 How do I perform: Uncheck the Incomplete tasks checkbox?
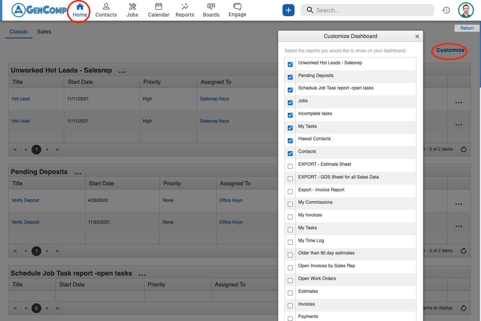pos(290,115)
